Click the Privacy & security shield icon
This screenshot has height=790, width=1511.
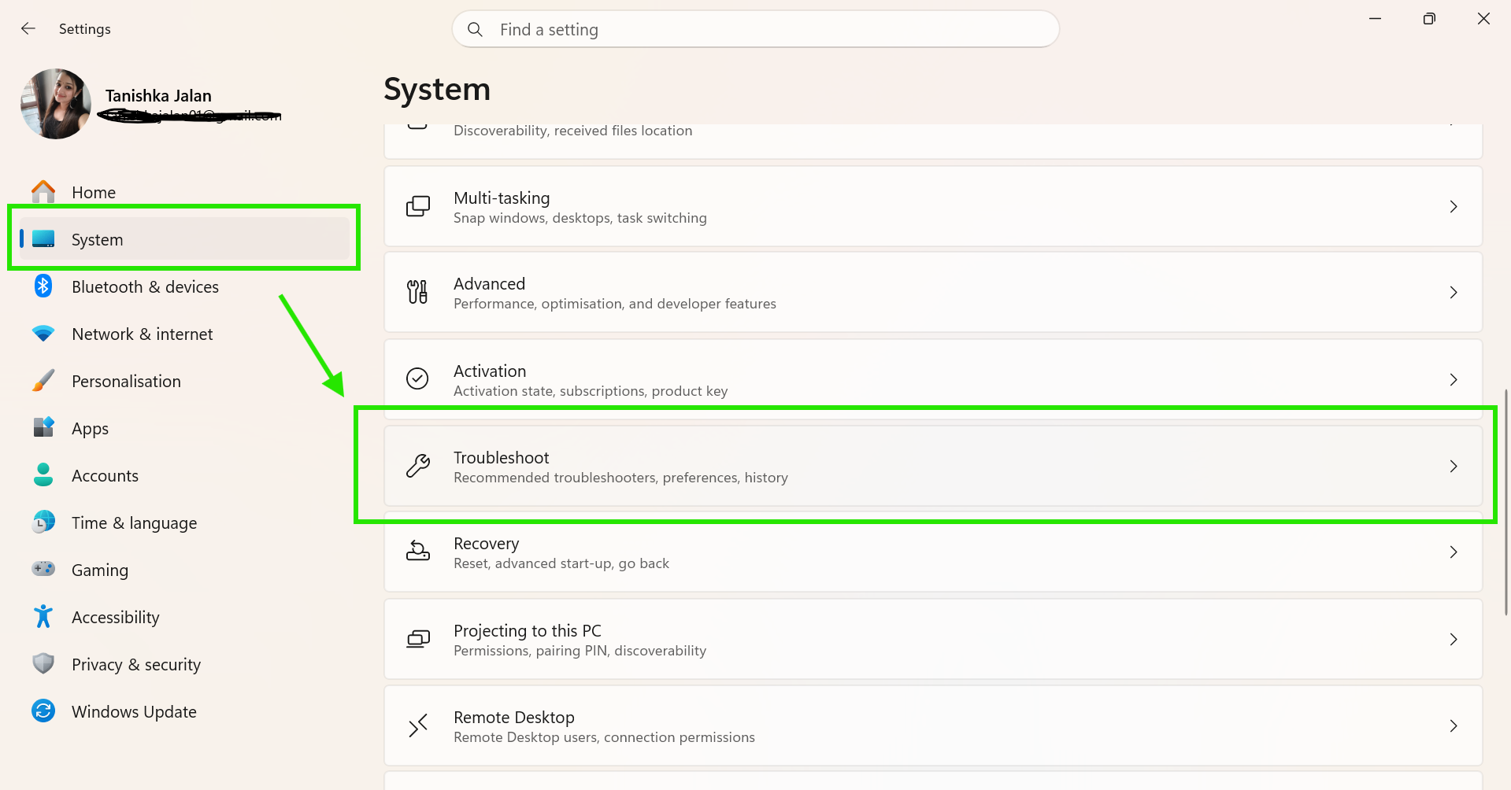coord(43,663)
